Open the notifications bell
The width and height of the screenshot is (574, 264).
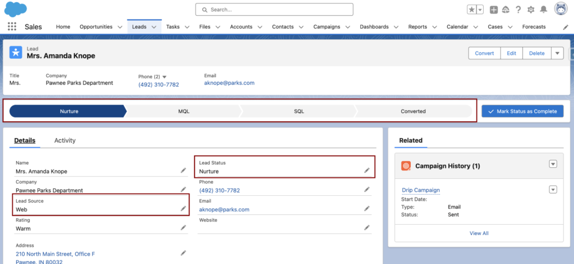click(544, 10)
